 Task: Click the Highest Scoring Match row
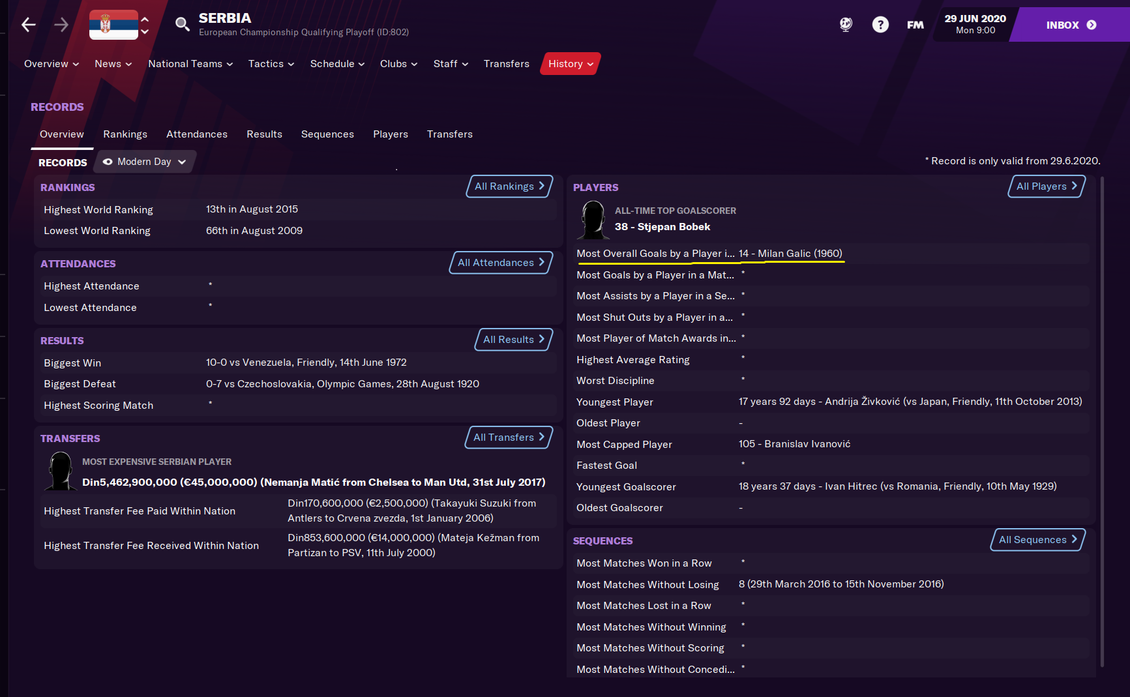pyautogui.click(x=297, y=405)
